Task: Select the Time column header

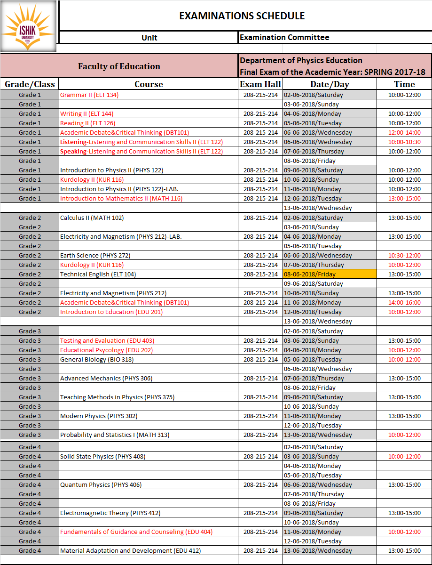Action: pos(404,84)
